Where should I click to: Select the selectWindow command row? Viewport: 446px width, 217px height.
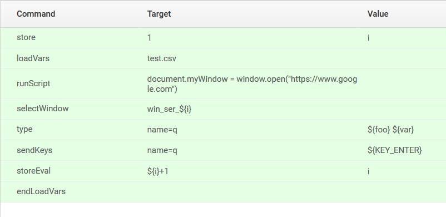(x=223, y=108)
